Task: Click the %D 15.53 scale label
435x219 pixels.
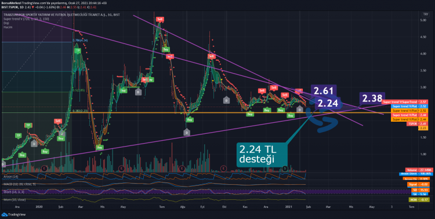Action: [x=420, y=190]
